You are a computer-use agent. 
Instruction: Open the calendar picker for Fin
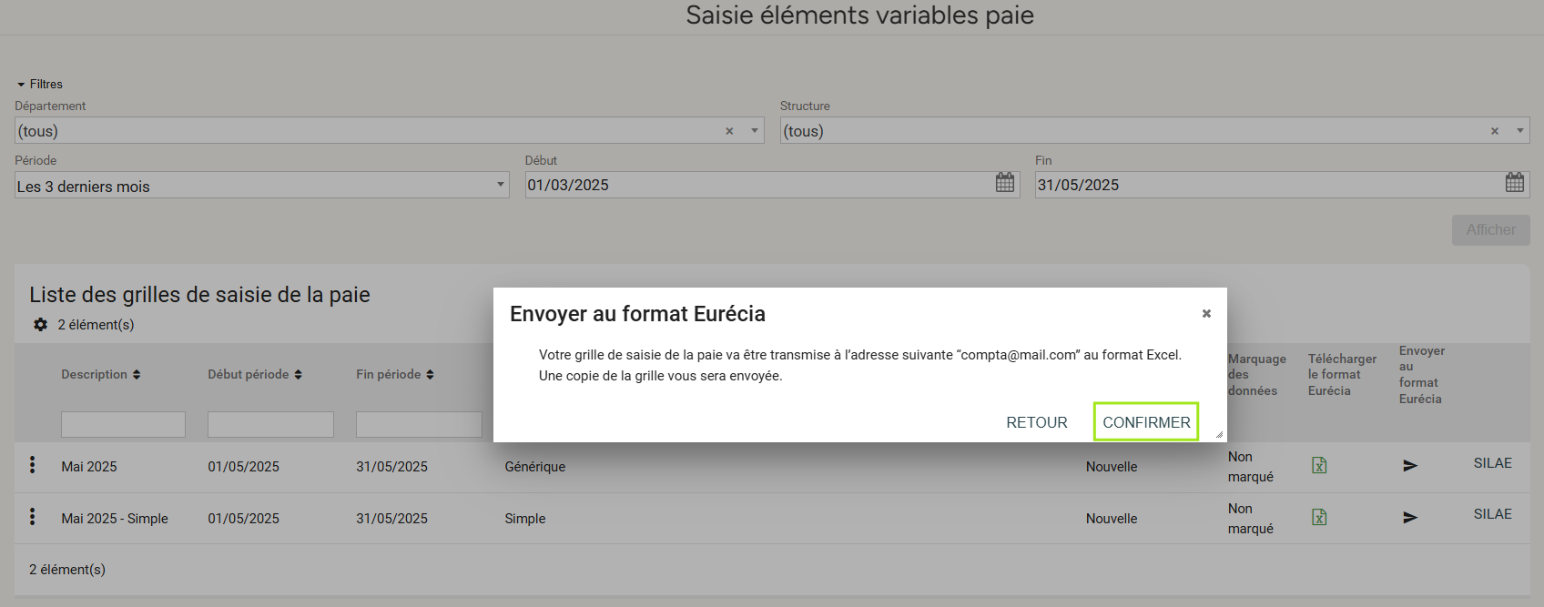click(x=1515, y=183)
